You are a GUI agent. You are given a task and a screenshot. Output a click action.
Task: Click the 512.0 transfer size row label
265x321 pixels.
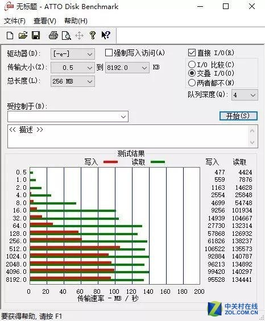pos(18,249)
